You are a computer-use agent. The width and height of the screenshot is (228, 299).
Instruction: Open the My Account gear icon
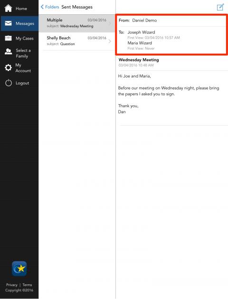(8, 68)
